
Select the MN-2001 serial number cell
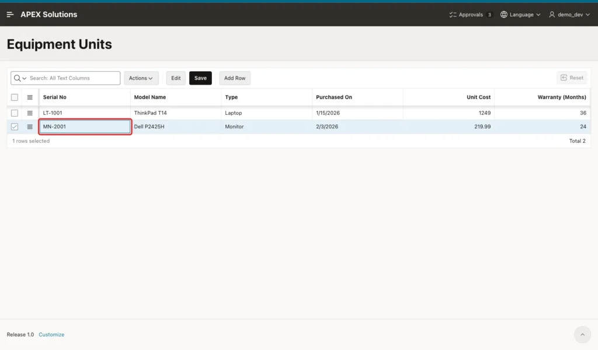85,127
